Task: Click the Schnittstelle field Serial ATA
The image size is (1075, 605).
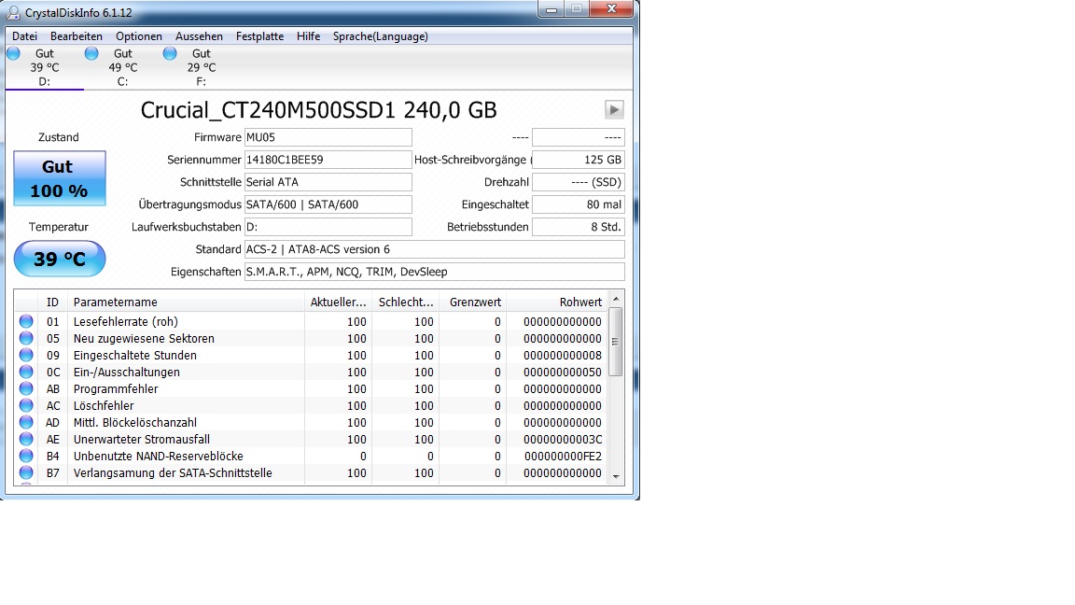Action: [328, 182]
